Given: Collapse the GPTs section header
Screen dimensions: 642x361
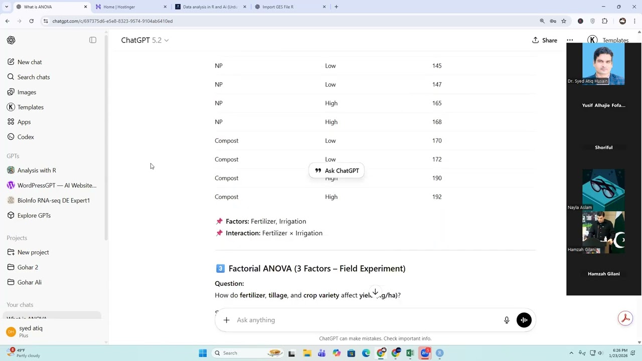Looking at the screenshot, I should point(13,156).
